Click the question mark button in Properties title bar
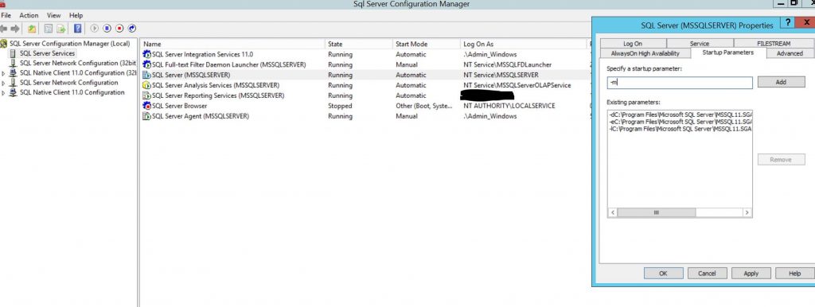 point(789,22)
